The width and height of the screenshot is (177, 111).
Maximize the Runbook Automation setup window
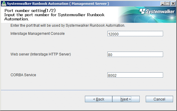[x=168, y=4]
